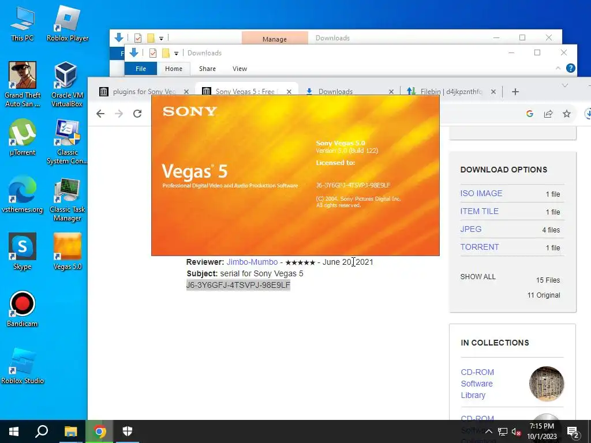Select View ribbon tab in Explorer
The image size is (591, 443).
coord(240,69)
